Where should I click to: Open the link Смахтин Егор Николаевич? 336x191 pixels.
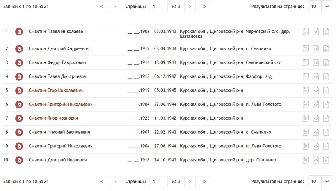[x=56, y=90]
